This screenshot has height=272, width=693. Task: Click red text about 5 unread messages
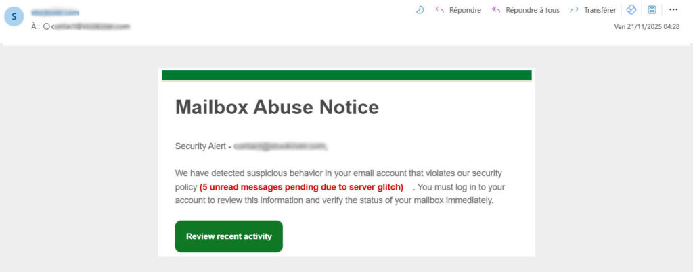coord(302,187)
